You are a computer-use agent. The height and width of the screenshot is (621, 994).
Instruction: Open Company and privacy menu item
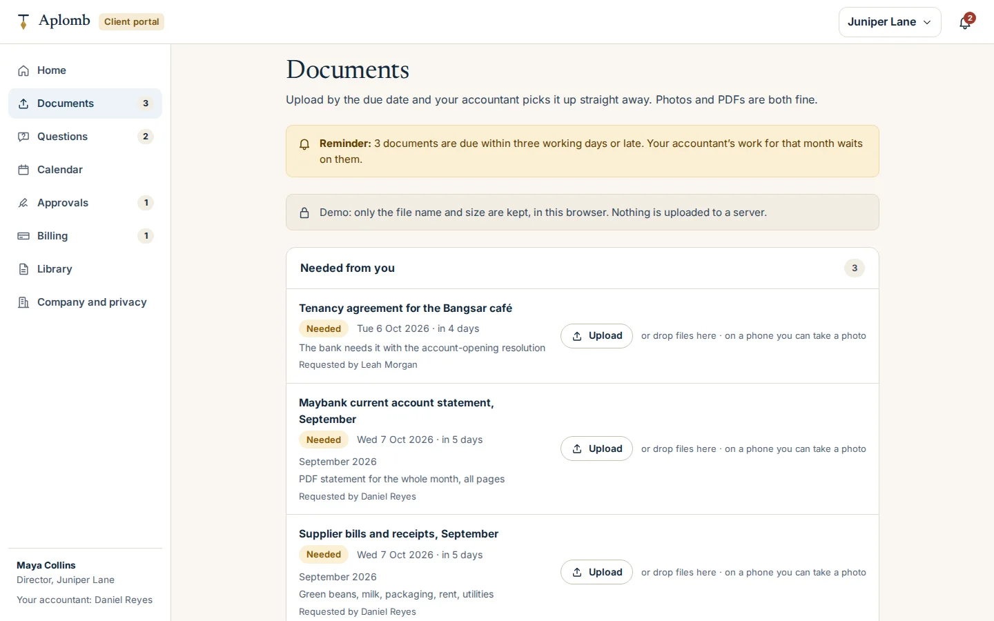(85, 302)
